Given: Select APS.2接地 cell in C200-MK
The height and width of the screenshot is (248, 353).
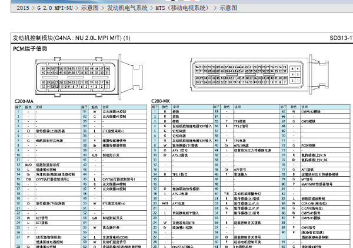Looking at the screenshot, I should (180, 155).
